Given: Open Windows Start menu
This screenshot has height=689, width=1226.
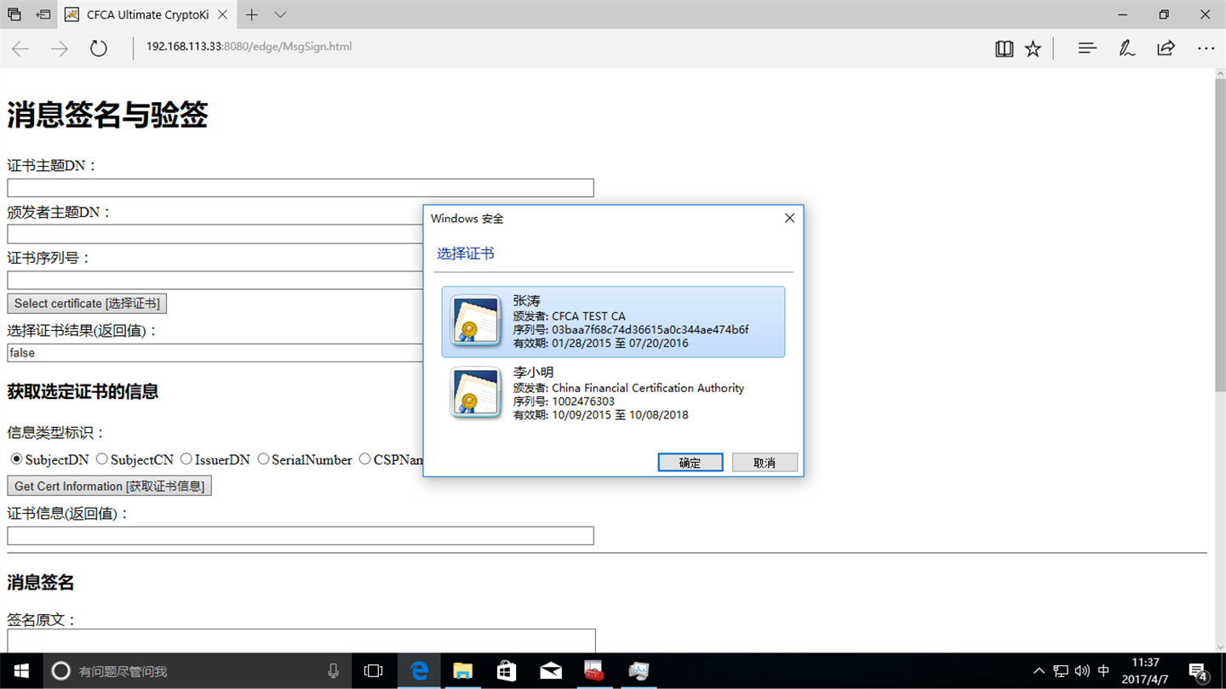Looking at the screenshot, I should (x=20, y=671).
